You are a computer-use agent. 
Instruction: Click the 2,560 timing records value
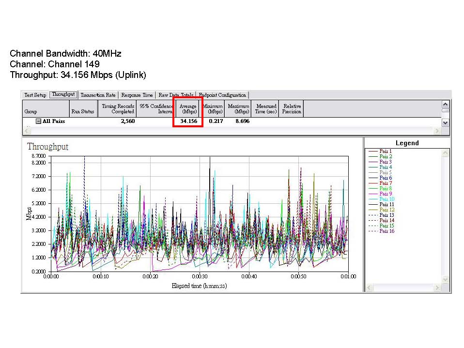pos(128,121)
